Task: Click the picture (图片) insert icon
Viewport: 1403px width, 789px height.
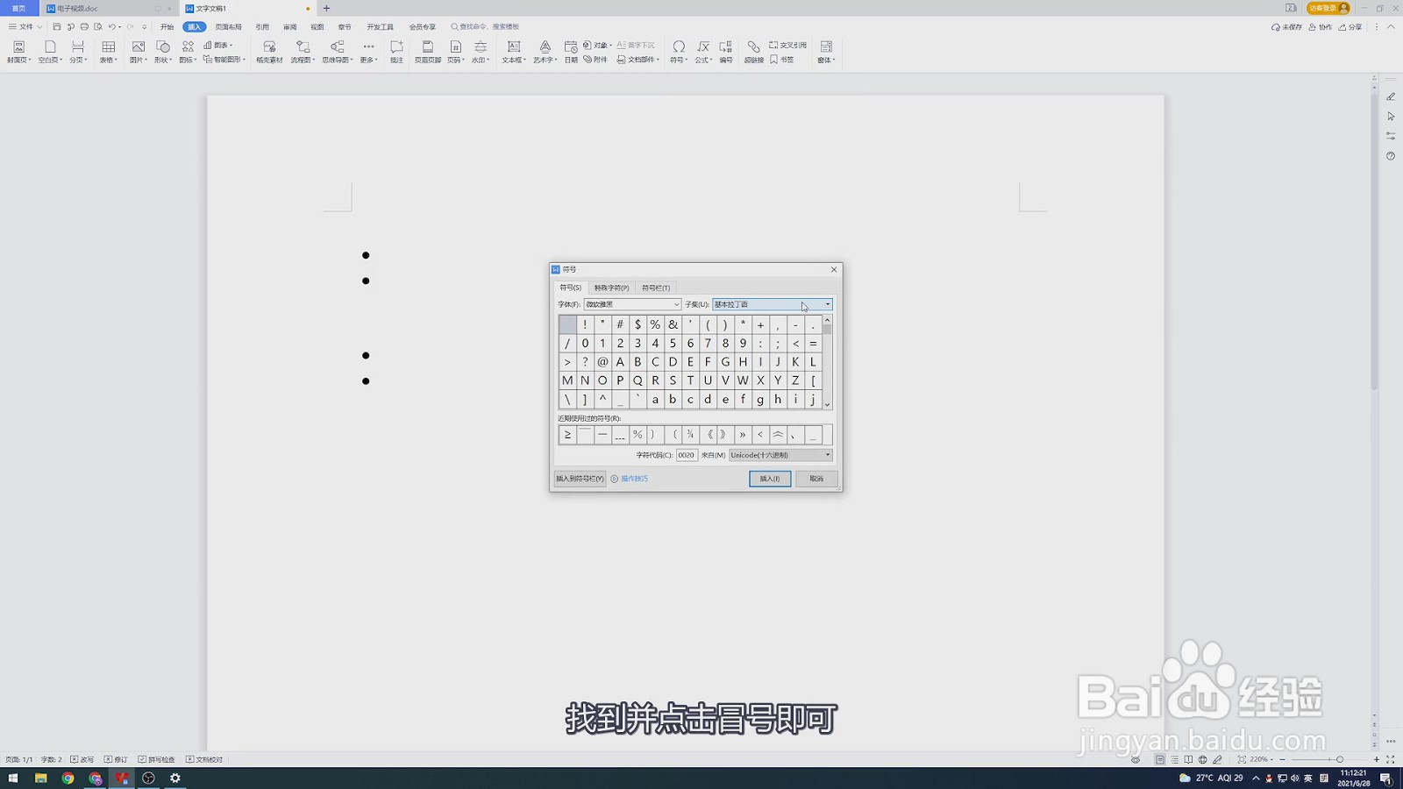Action: pos(138,46)
